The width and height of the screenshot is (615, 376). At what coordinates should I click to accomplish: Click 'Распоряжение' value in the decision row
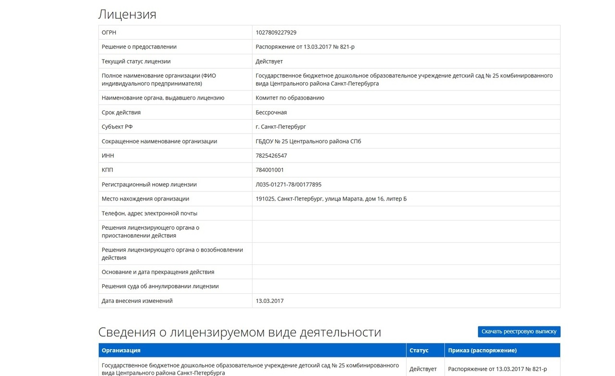[305, 47]
